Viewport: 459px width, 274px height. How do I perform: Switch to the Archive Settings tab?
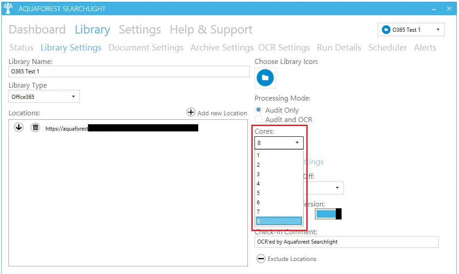[222, 47]
